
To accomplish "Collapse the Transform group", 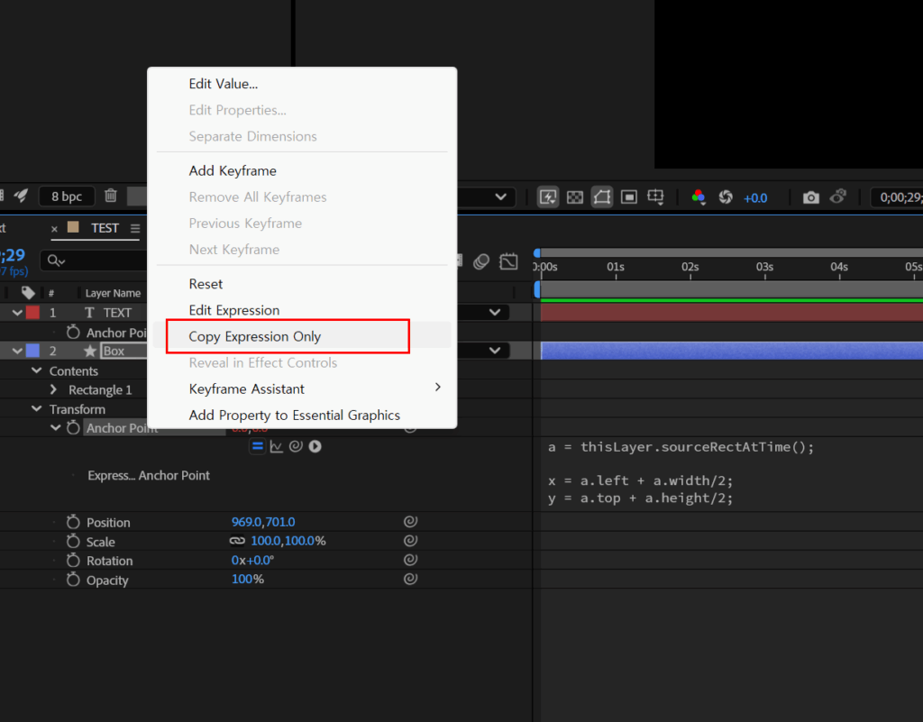I will [36, 408].
